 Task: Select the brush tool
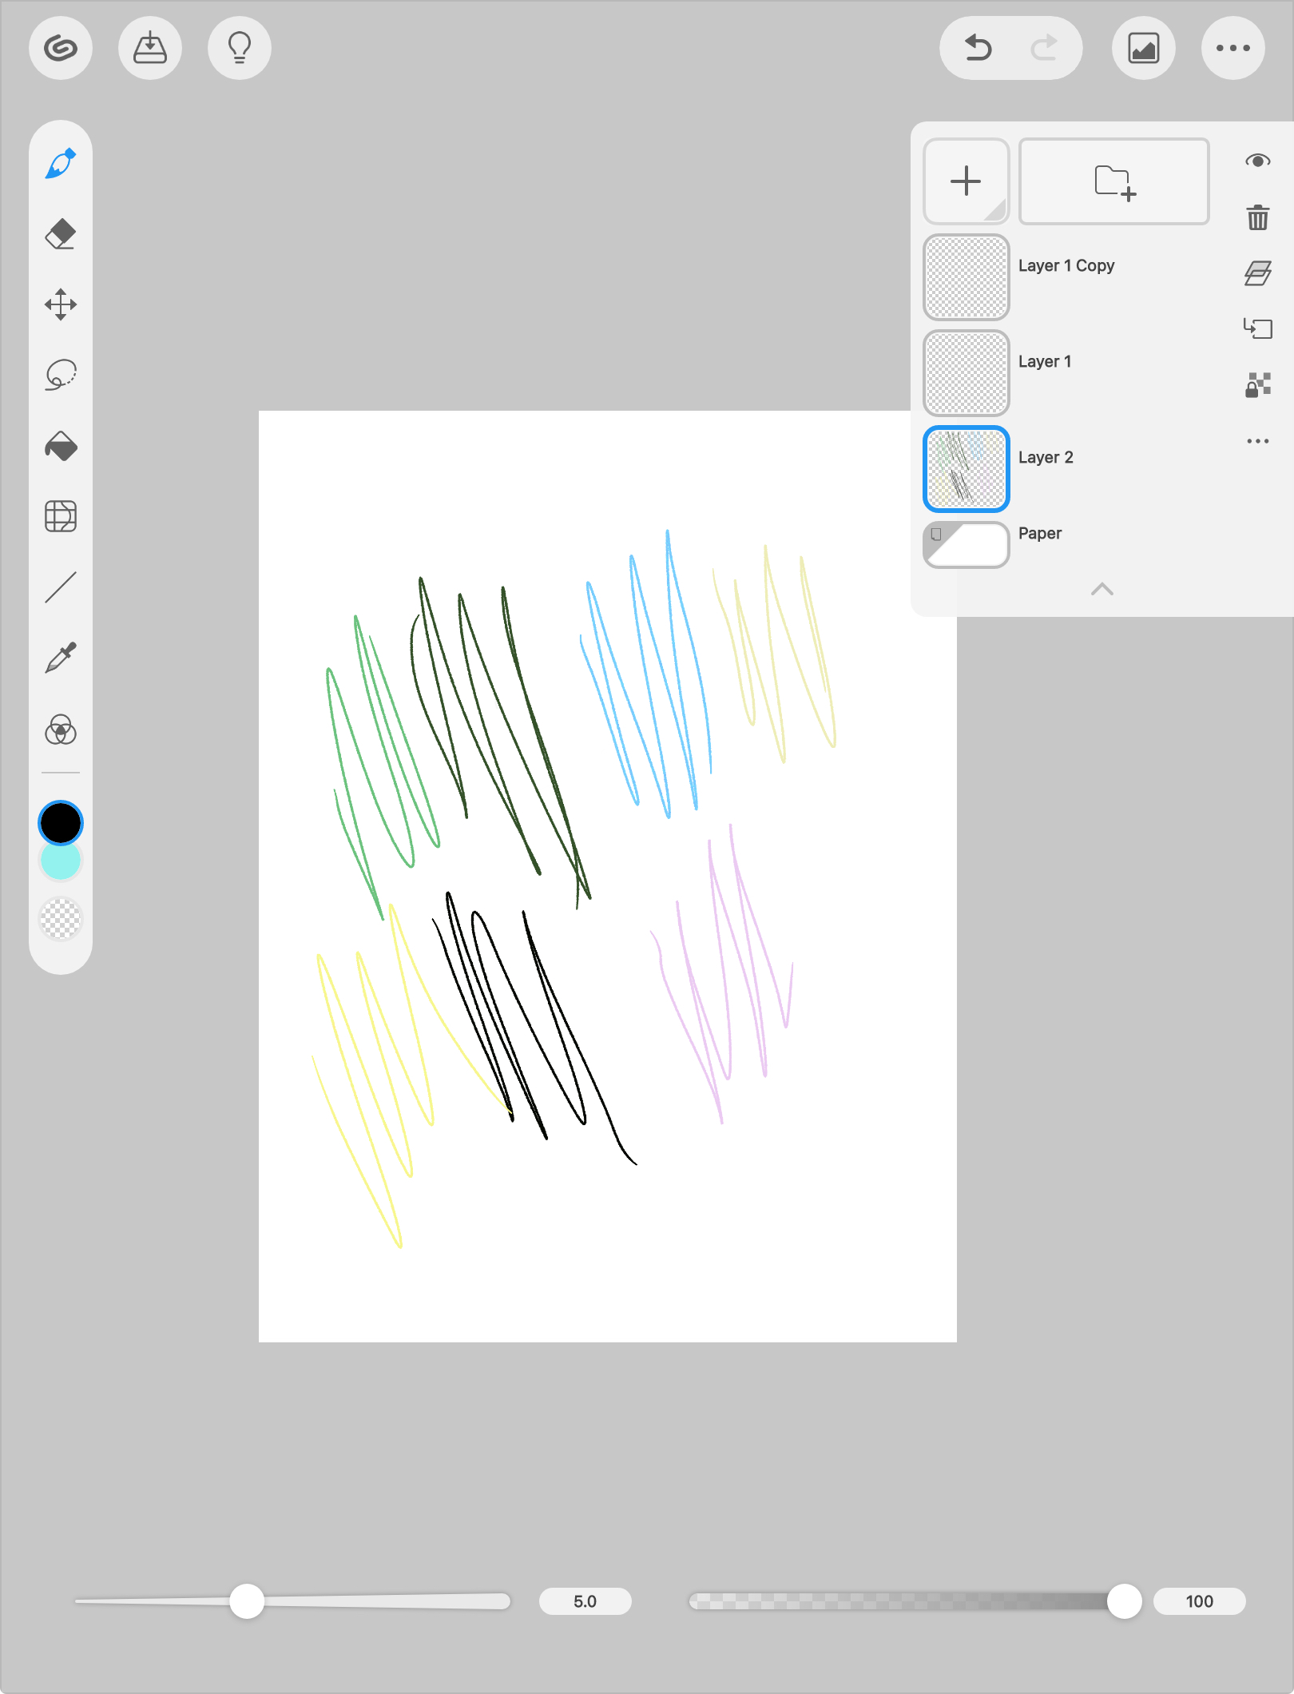pos(61,165)
